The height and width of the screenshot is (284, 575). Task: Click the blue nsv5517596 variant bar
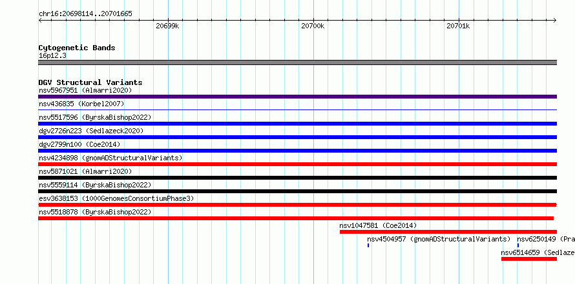[297, 124]
